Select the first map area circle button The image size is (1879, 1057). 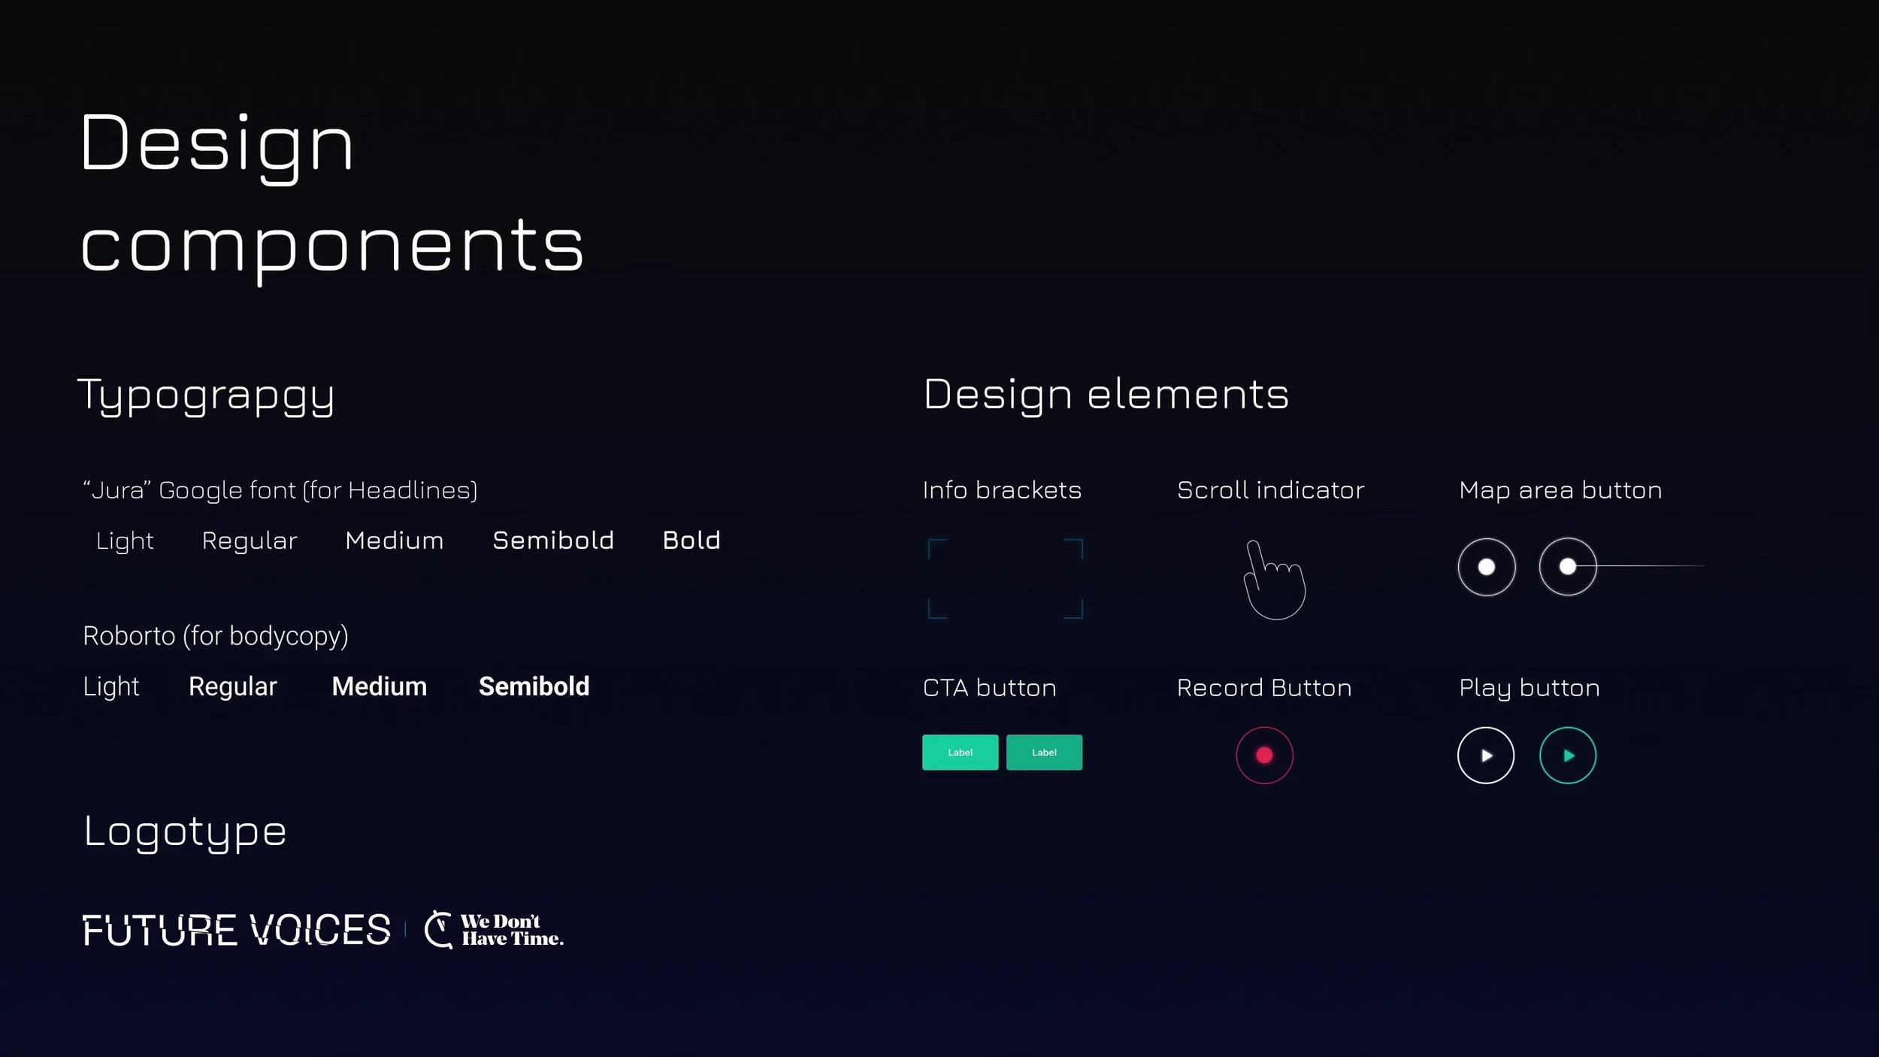tap(1486, 567)
